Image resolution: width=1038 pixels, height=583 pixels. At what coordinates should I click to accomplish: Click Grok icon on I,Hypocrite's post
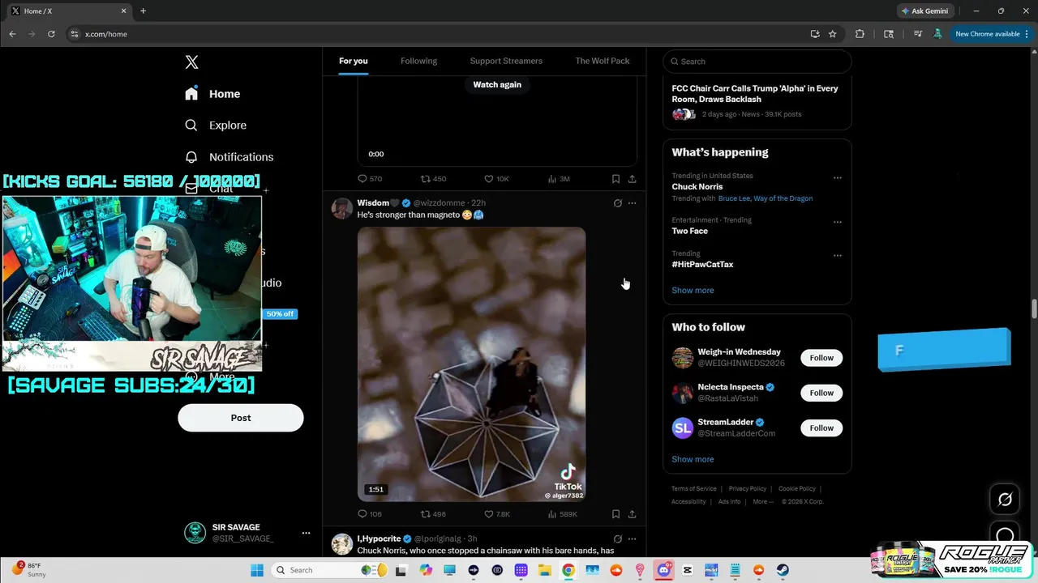click(x=618, y=538)
